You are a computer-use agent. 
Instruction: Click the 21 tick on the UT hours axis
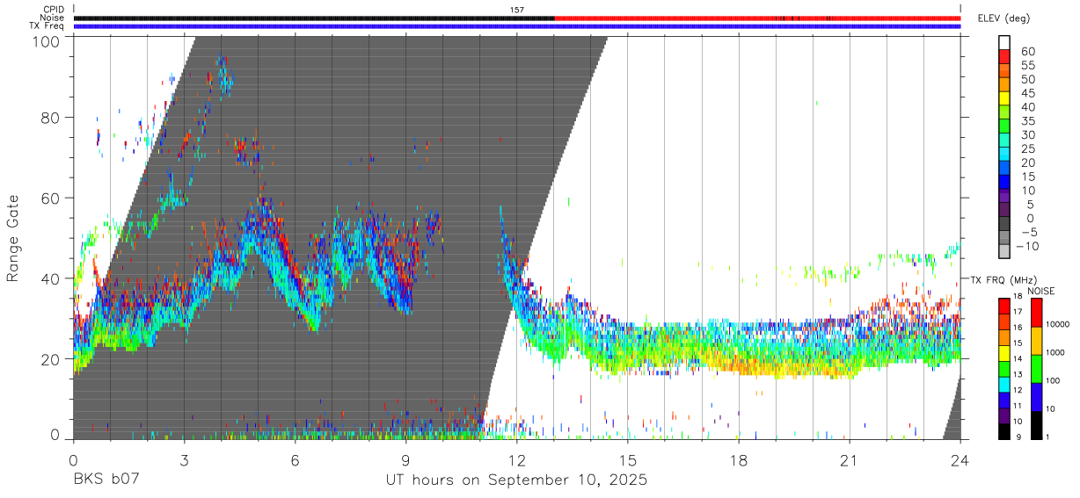(x=849, y=459)
